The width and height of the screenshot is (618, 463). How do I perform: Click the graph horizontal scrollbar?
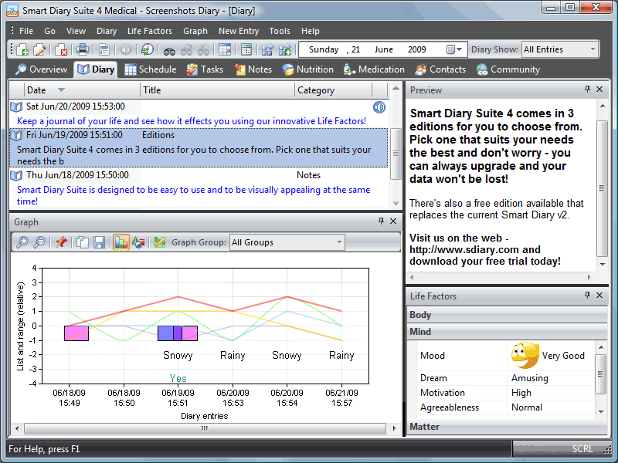coord(205,428)
